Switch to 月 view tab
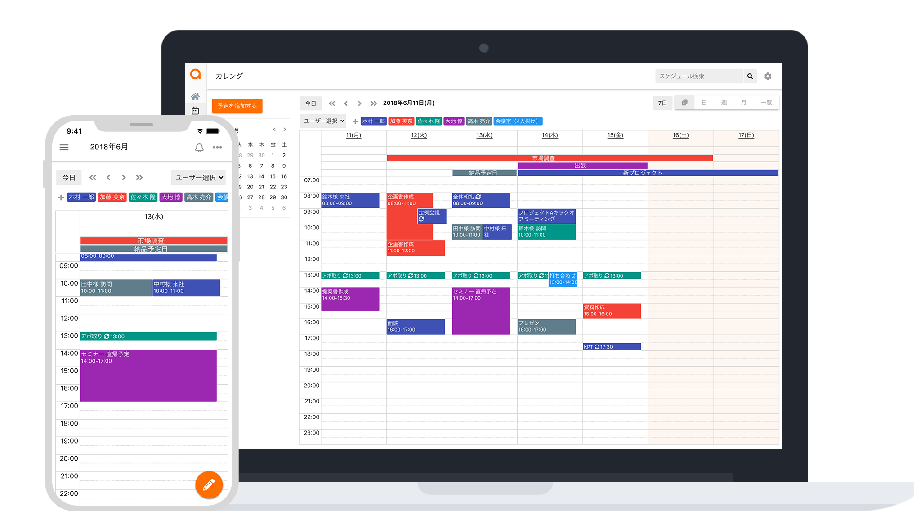This screenshot has height=529, width=921. click(x=744, y=103)
